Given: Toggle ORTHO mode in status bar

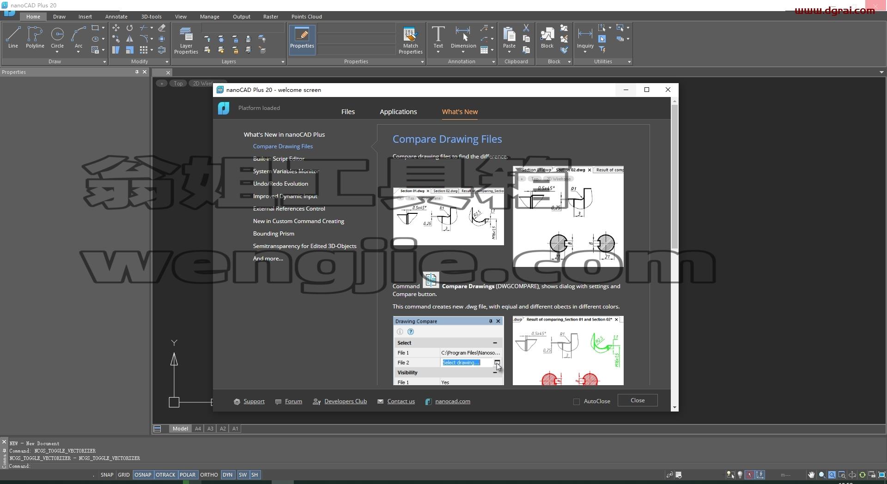Looking at the screenshot, I should 209,475.
